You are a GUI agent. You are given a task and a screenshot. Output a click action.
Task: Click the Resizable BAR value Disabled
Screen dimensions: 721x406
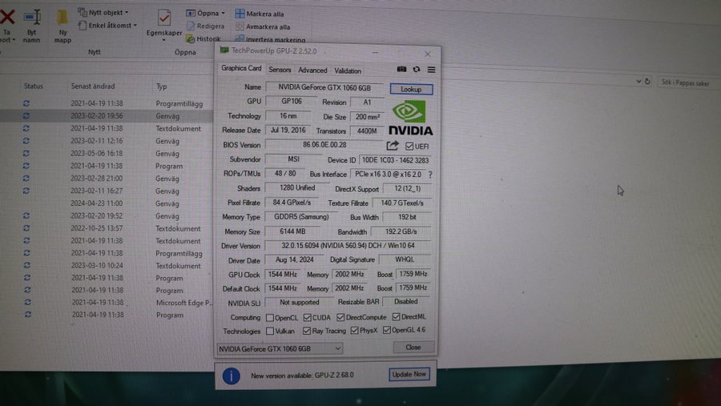(406, 302)
